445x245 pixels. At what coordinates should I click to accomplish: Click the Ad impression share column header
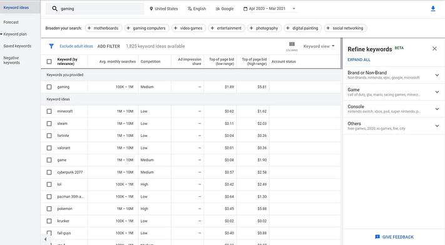[x=190, y=61]
